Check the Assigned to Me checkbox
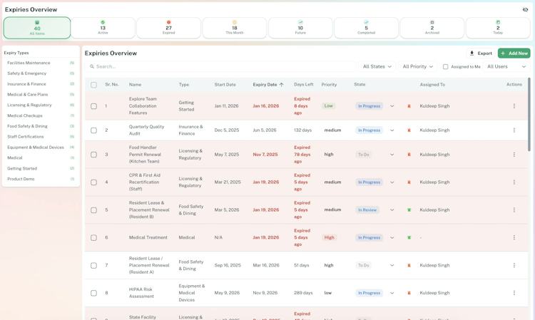 click(445, 67)
